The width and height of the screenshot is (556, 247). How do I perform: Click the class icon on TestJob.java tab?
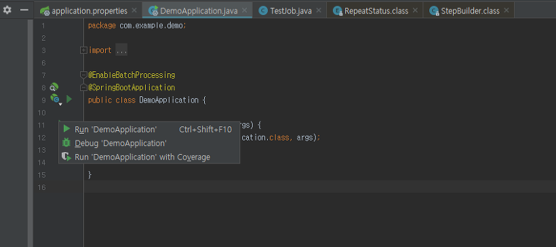pos(263,11)
